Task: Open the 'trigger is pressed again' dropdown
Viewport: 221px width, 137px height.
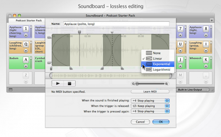Action: 150,111
